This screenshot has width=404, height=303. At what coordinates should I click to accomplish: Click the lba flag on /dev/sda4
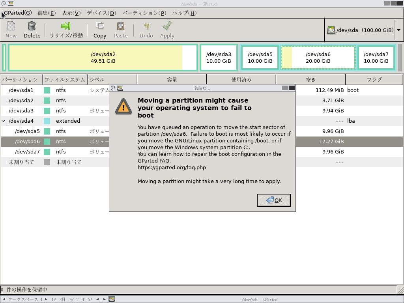[351, 121]
